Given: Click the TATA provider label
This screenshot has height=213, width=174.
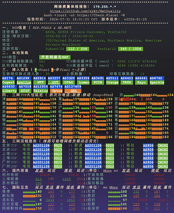Looking at the screenshot, I should (127, 83).
